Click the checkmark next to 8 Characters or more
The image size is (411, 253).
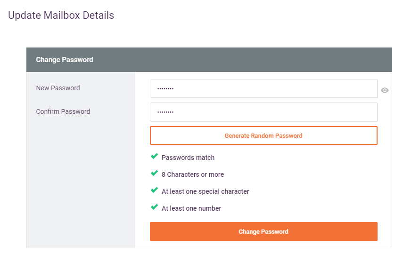[154, 174]
